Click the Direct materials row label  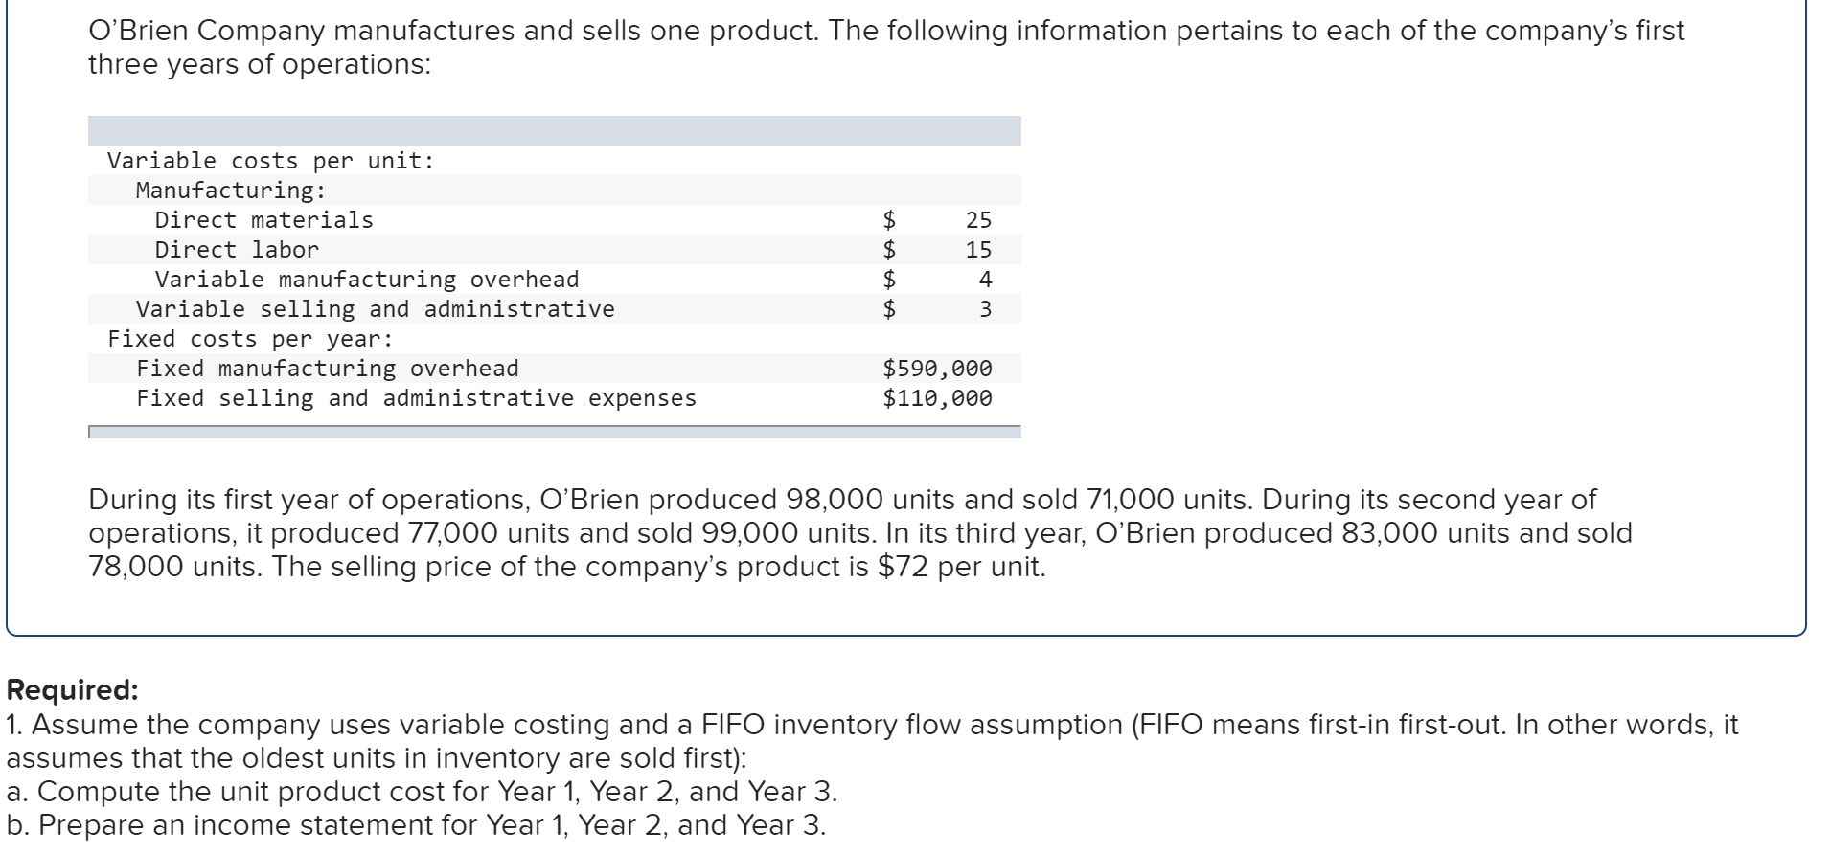264,220
